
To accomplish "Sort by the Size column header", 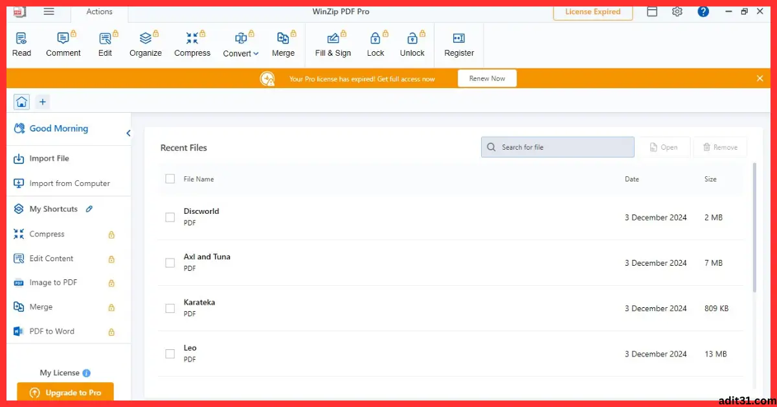I will point(710,179).
